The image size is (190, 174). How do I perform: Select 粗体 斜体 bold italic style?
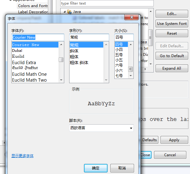pos(86,63)
